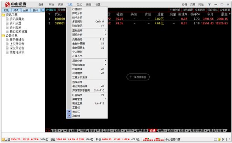The height and width of the screenshot is (143, 232).
Task: Open the 分类 tab dropdown at bottom
Action: click(60, 131)
